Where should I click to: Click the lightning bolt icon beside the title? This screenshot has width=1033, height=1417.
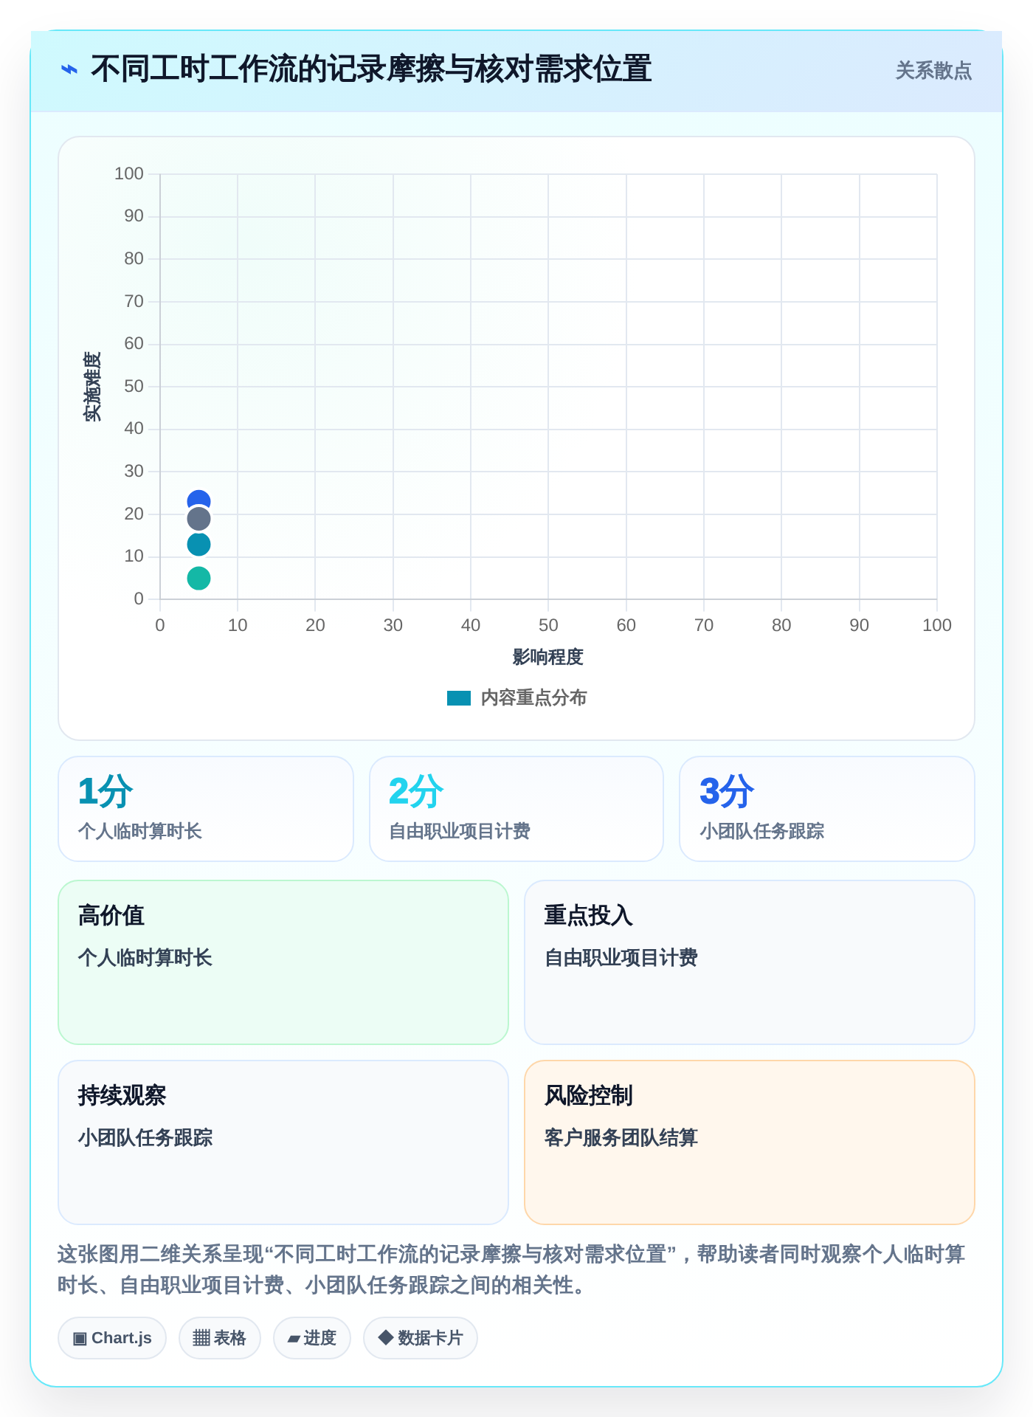point(69,70)
